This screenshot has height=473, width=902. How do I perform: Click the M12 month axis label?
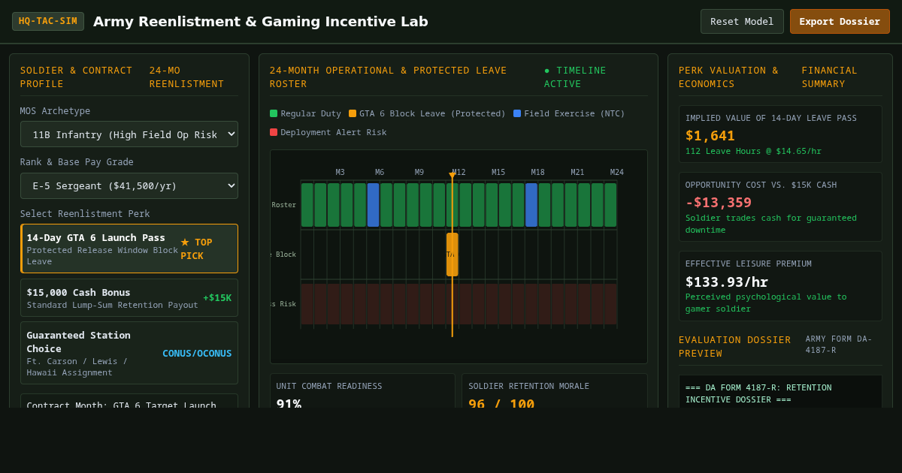coord(459,172)
